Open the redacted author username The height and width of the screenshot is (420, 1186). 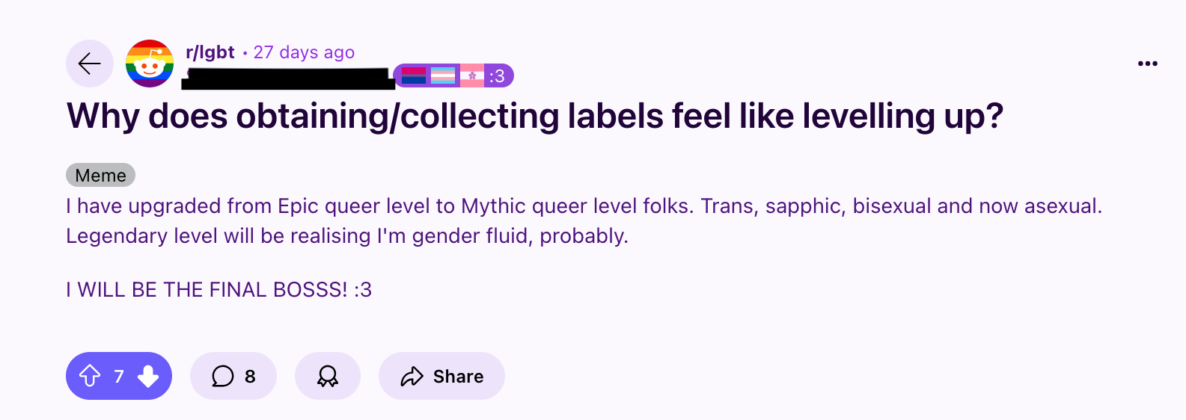[288, 78]
